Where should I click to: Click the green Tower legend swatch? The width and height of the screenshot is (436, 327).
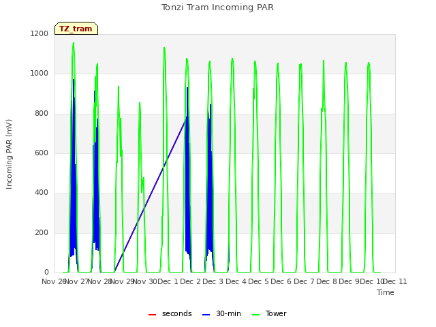tap(255, 315)
